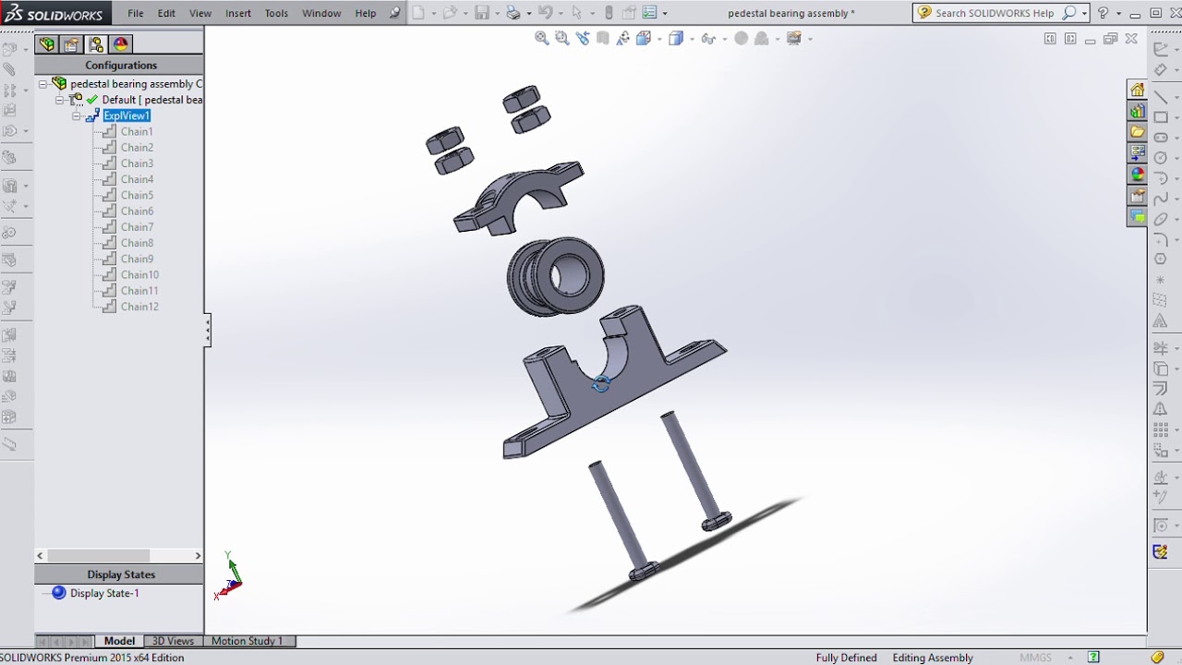1182x665 pixels.
Task: Click the Hide/Show Items glasses icon
Action: [708, 38]
